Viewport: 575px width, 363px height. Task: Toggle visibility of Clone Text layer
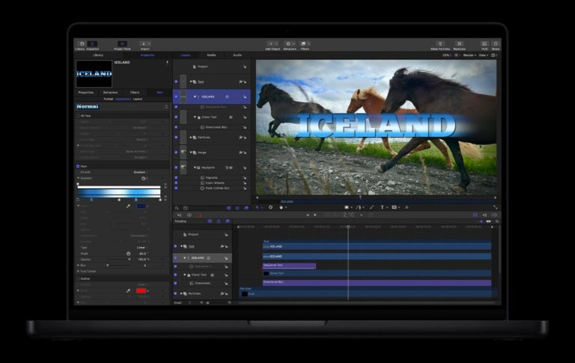176,117
